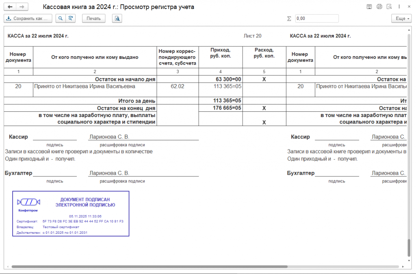Screen dimensions: 416x274
Task: Select the left 'Принято от Никитаева Ирина Васильевна' cell
Action: pyautogui.click(x=95, y=90)
